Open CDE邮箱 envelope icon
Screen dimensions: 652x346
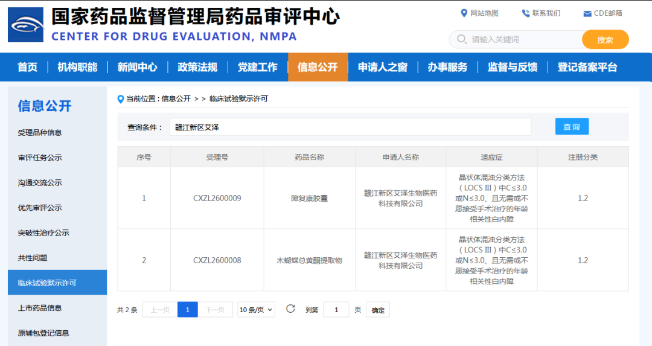[x=587, y=13]
